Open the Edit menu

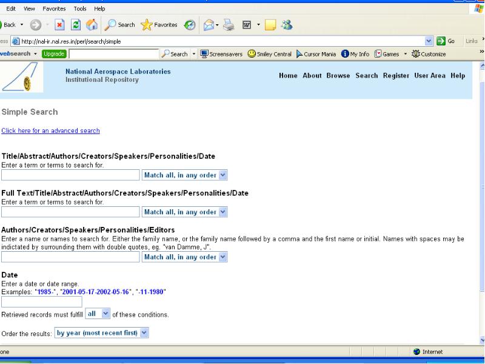(11, 8)
